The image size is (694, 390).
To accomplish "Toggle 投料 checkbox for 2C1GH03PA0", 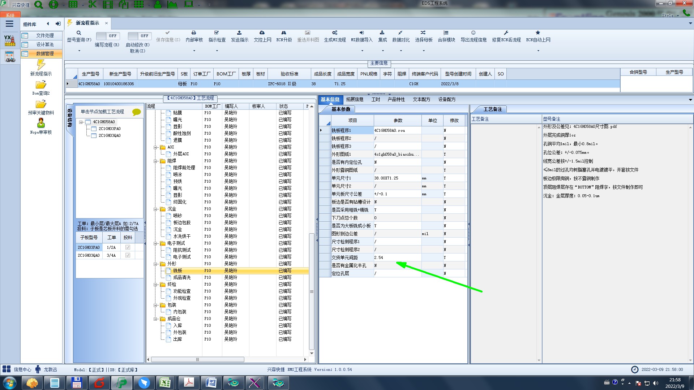I will coord(128,247).
